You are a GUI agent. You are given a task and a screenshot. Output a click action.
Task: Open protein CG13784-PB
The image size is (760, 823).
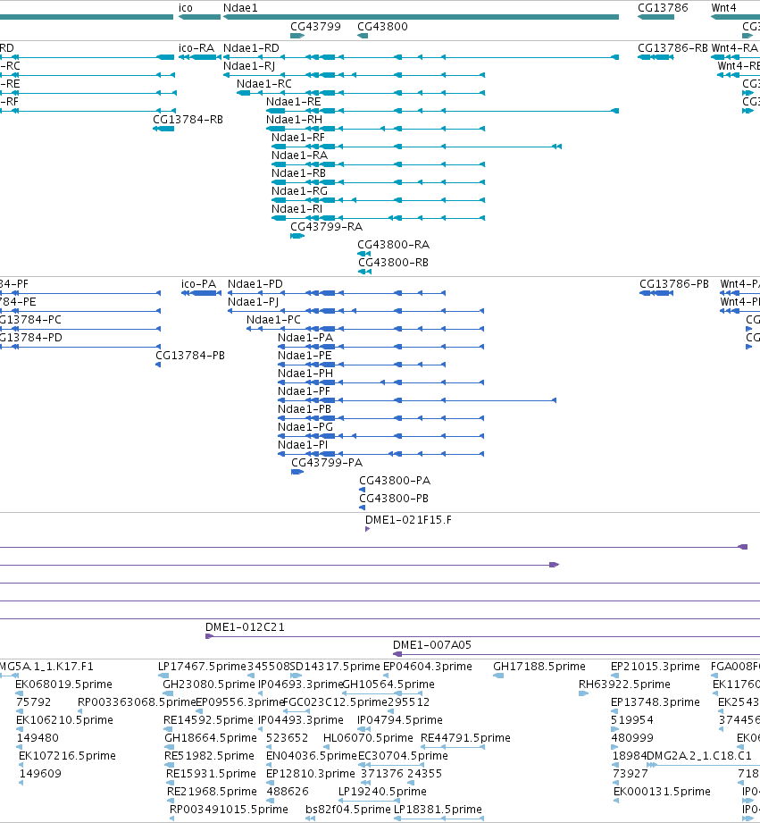pyautogui.click(x=190, y=356)
